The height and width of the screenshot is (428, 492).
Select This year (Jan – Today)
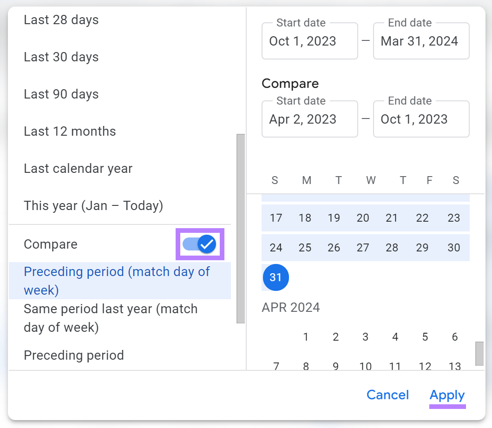click(x=93, y=205)
